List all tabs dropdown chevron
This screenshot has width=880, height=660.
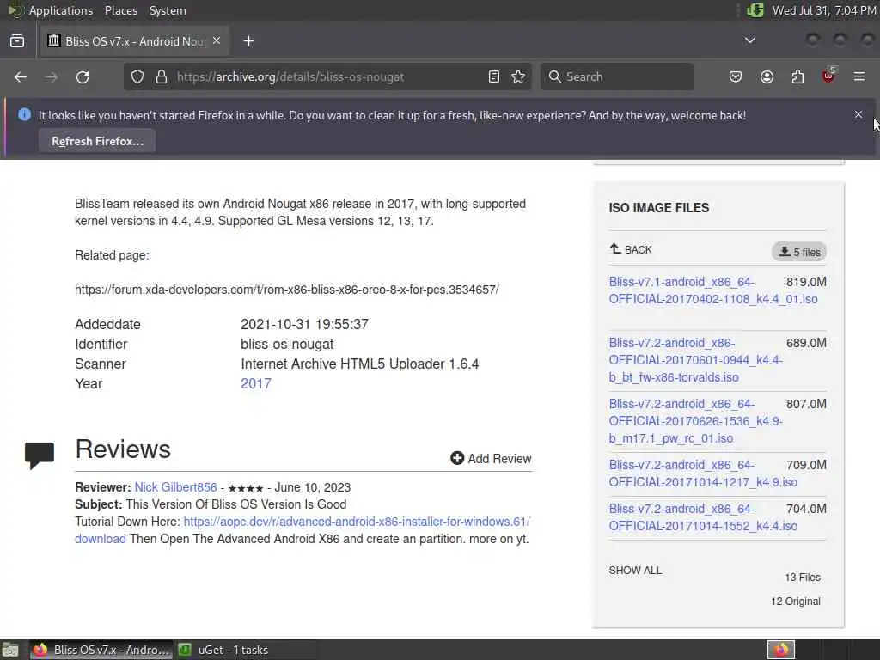(x=749, y=40)
